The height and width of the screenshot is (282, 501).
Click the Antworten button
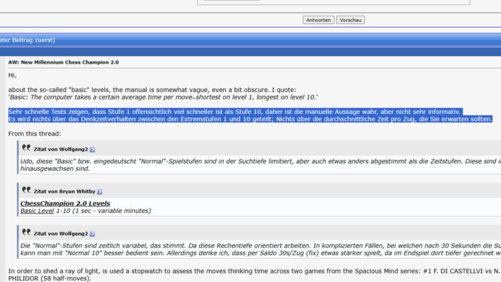(x=318, y=20)
